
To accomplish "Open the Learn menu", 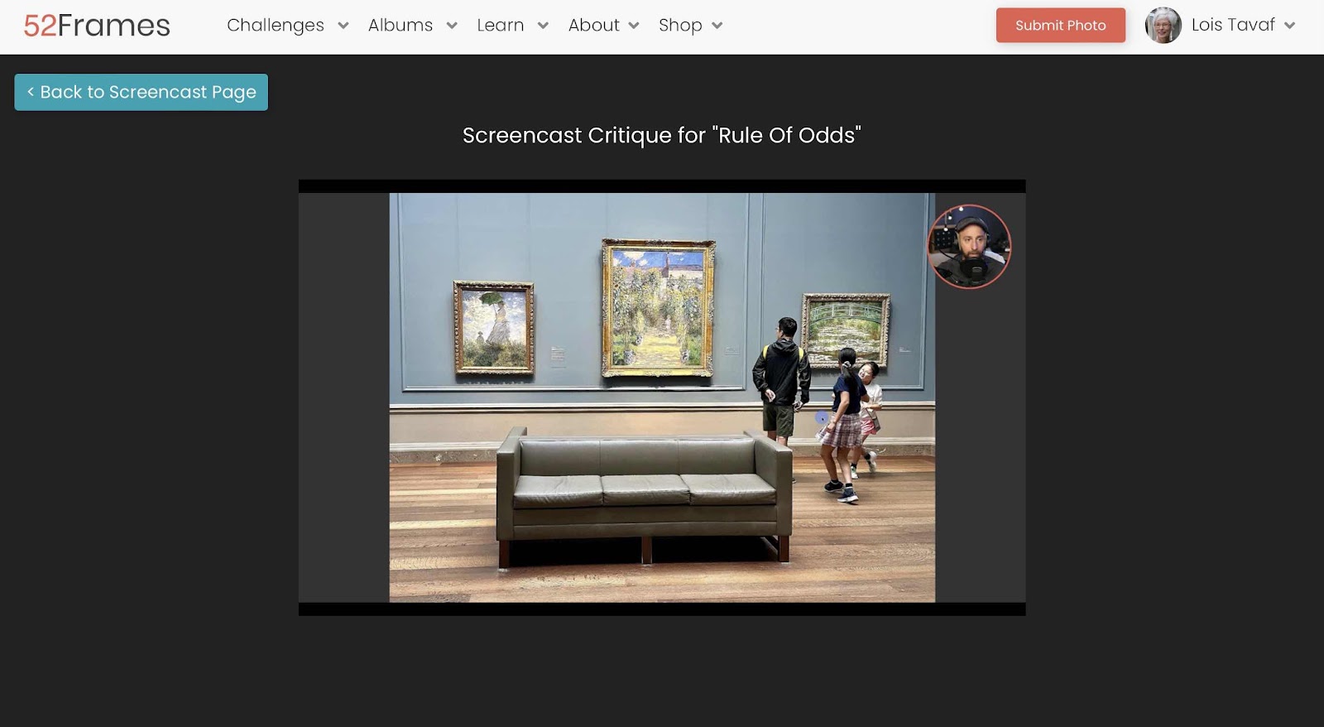I will pyautogui.click(x=501, y=26).
